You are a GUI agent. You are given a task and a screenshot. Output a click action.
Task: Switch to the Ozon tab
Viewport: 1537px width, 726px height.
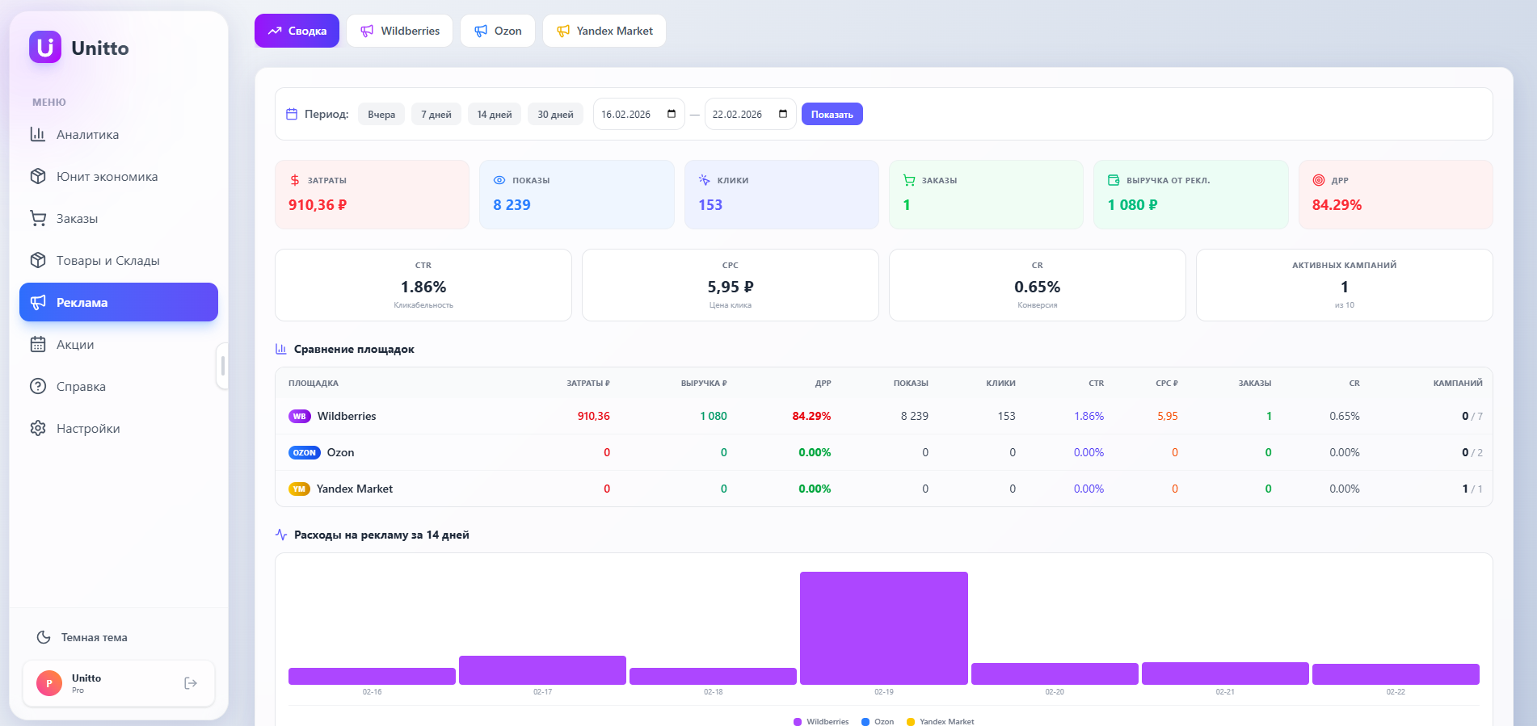pos(498,31)
